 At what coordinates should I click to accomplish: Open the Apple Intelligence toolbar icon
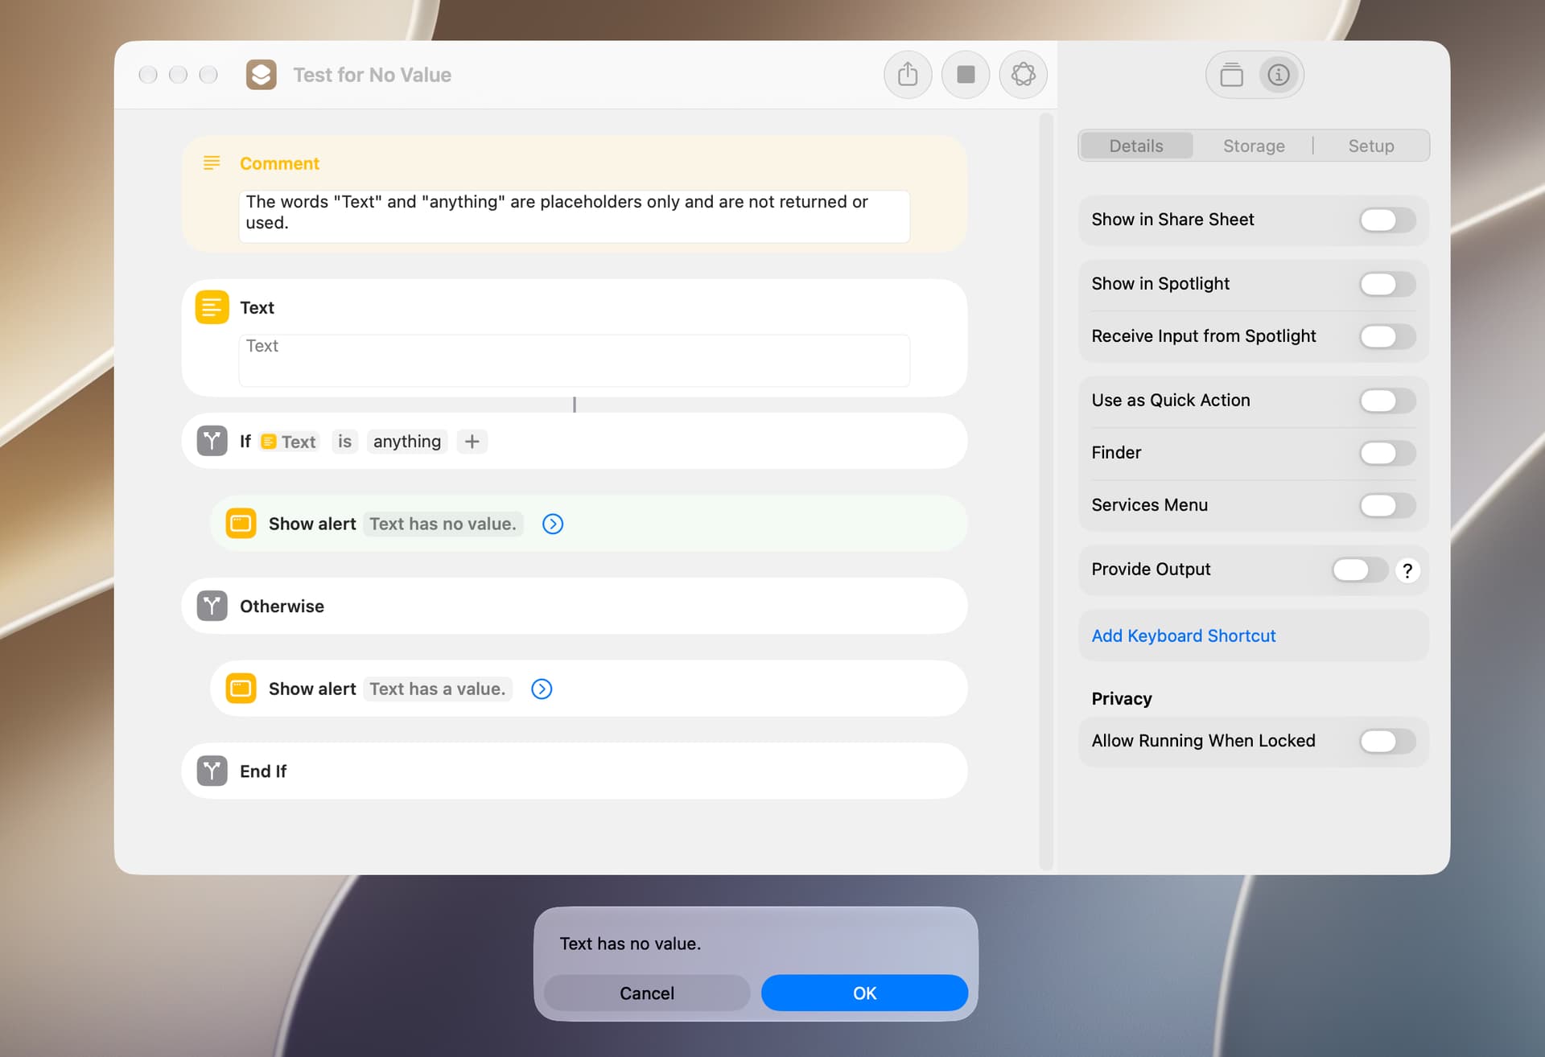click(x=1023, y=75)
